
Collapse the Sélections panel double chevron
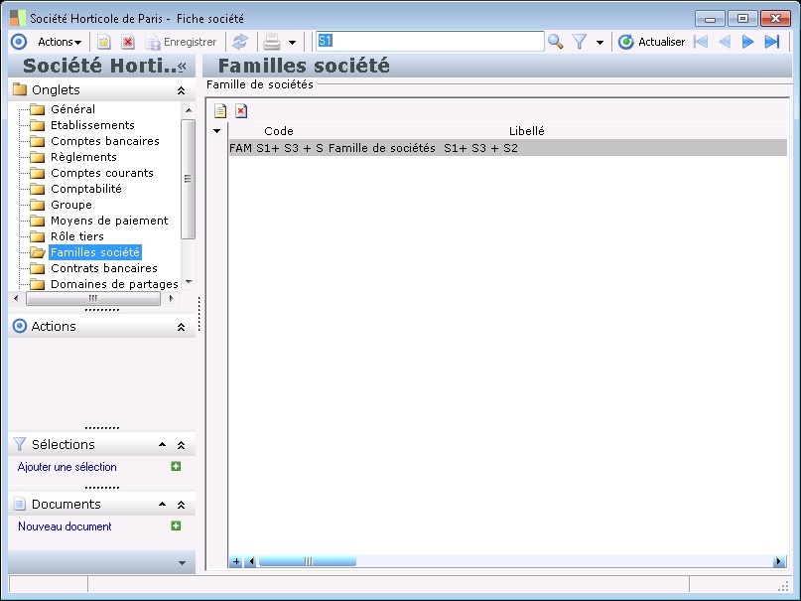click(x=181, y=445)
